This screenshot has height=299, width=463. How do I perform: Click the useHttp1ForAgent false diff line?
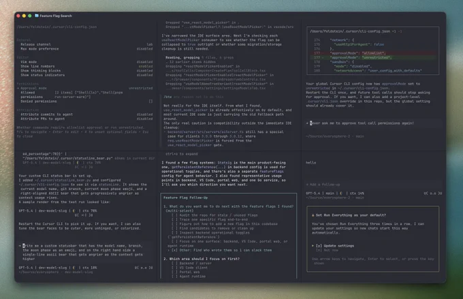(359, 44)
